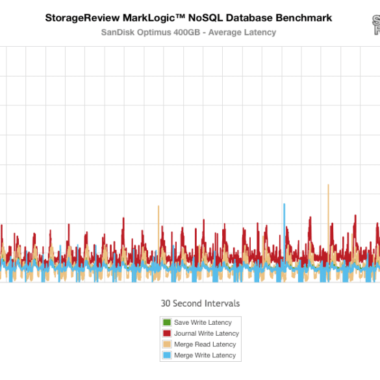This screenshot has width=380, height=380.
Task: Click the 30 Second Intervals axis label
Action: click(x=201, y=303)
